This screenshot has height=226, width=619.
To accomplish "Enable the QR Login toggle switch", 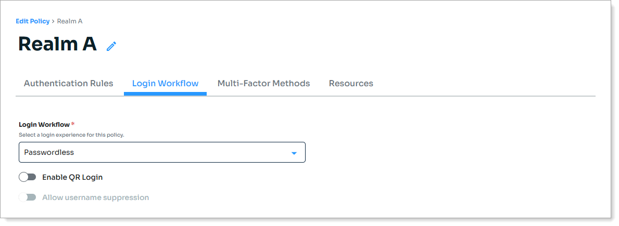I will click(x=28, y=177).
